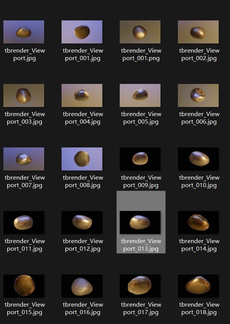Select the tbrender_Viewport_008.jpg thumbnail image

(82, 159)
